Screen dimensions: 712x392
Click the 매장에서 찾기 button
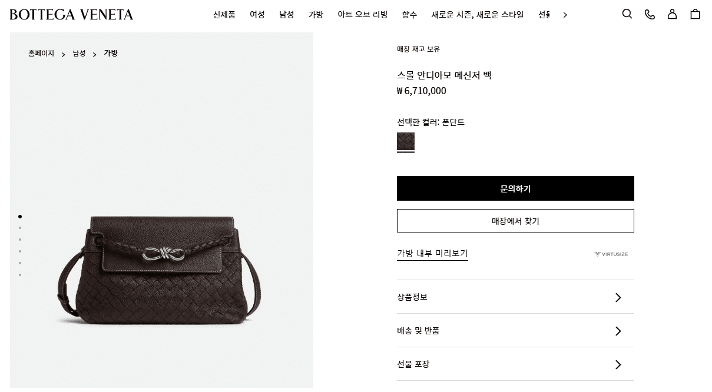coord(515,221)
